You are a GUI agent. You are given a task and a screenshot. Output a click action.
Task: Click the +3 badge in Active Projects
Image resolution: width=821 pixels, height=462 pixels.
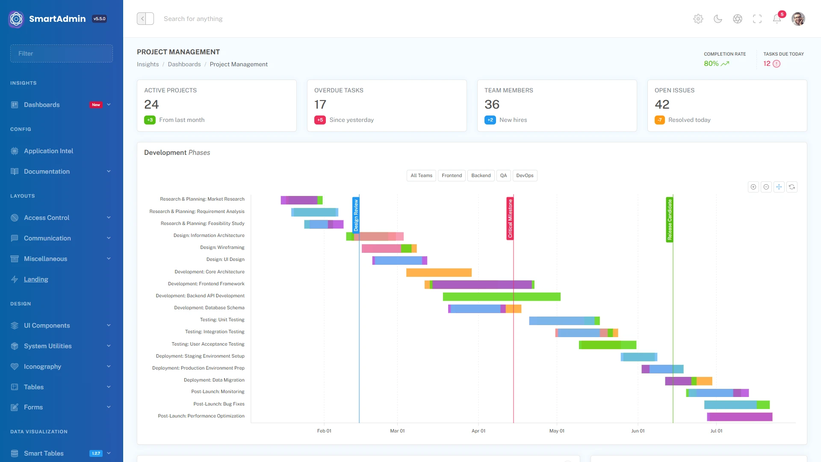click(x=150, y=120)
